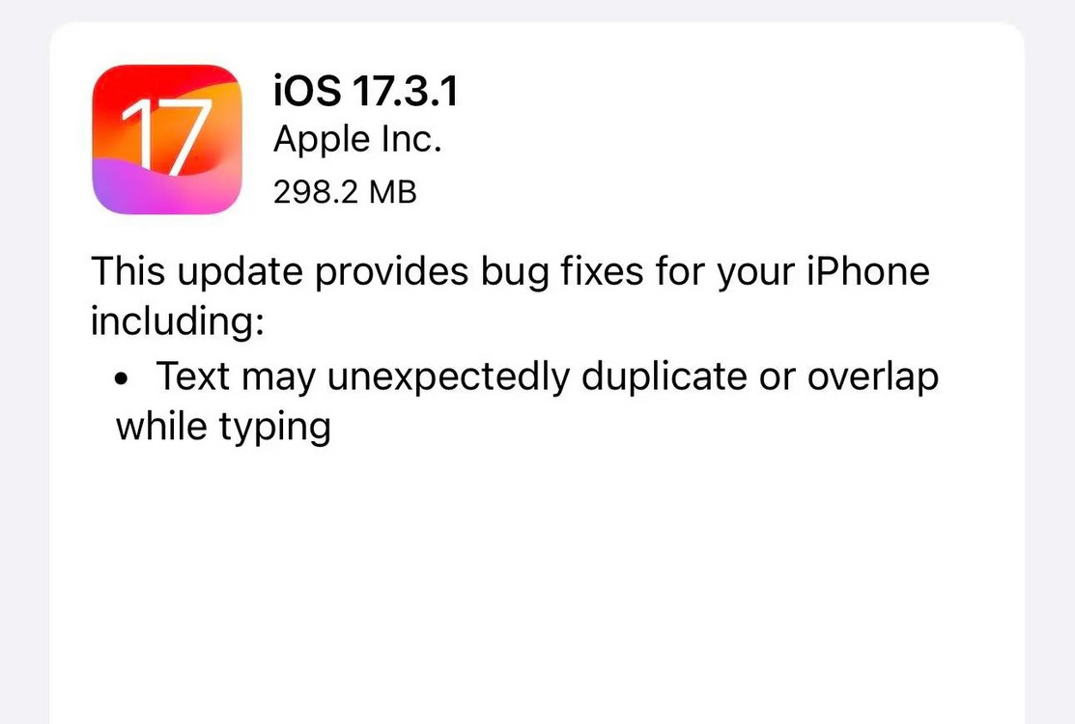Tap the word "may" in the bullet
The height and width of the screenshot is (724, 1075).
tap(278, 378)
